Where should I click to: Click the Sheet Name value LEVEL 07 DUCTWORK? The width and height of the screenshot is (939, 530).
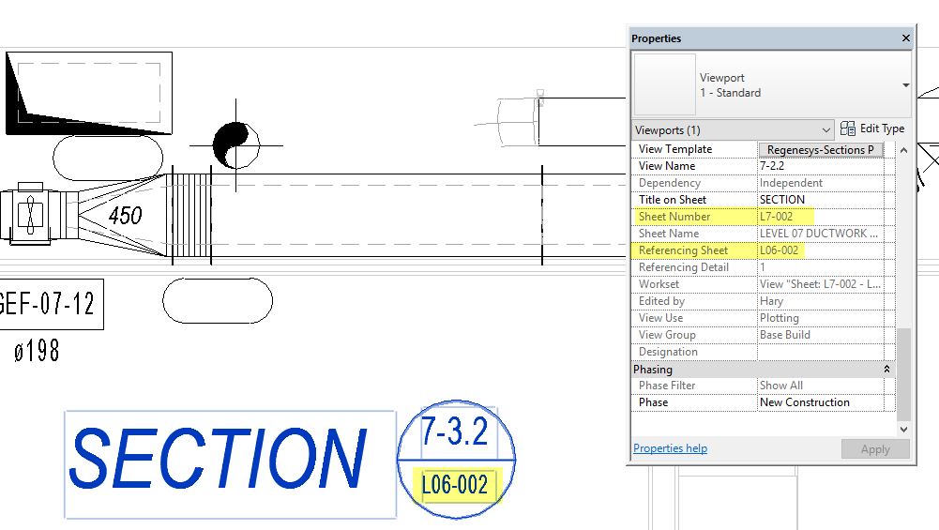click(821, 234)
